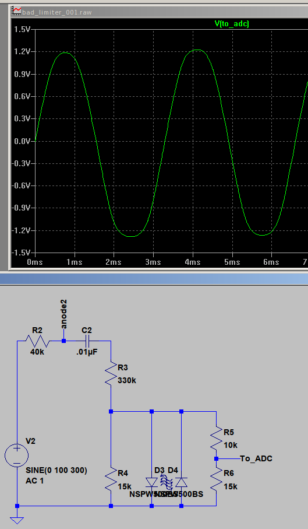Viewport: 308px width, 529px height.
Task: Click the To_ADC net label
Action: click(x=256, y=458)
